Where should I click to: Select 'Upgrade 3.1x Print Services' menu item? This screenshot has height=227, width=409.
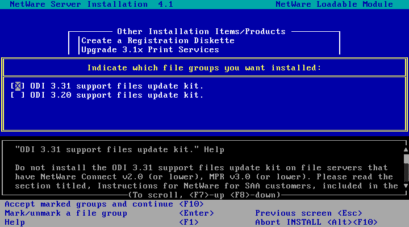(x=150, y=50)
